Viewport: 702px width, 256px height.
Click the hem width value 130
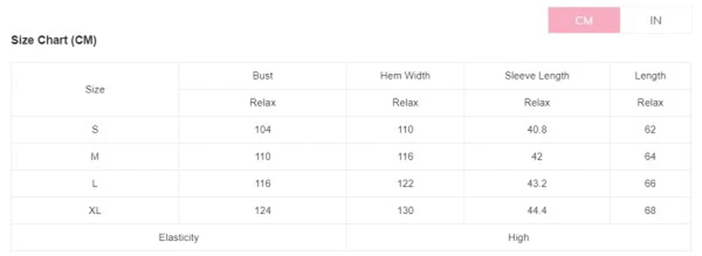point(405,210)
